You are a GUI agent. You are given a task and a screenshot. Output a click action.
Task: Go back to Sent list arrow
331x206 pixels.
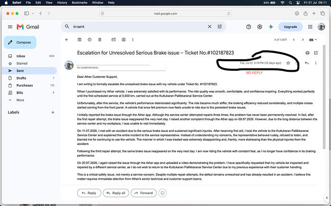point(67,40)
